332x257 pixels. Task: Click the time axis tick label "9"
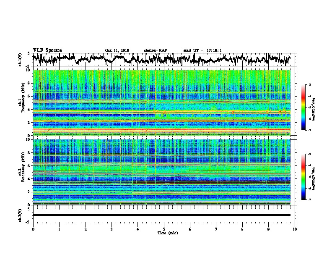coord(268,229)
